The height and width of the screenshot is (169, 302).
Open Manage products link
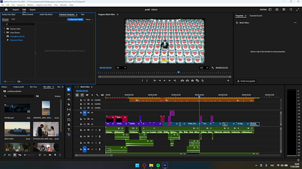(17, 36)
